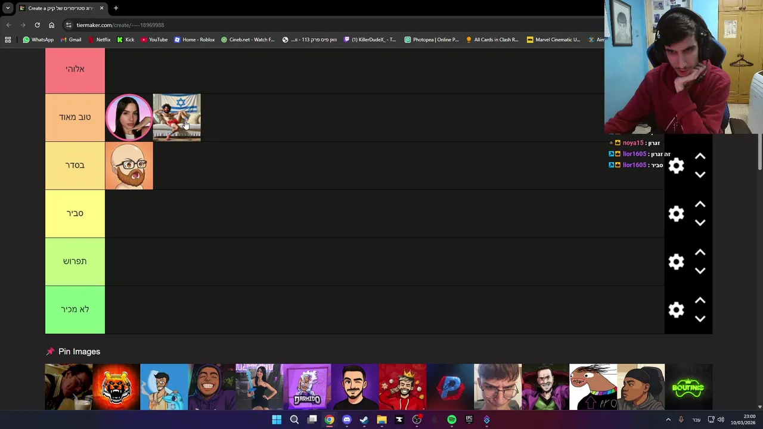
Task: Move the לא מכיר row down
Action: click(x=700, y=319)
